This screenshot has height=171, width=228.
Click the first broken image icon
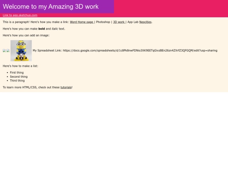pos(4,51)
